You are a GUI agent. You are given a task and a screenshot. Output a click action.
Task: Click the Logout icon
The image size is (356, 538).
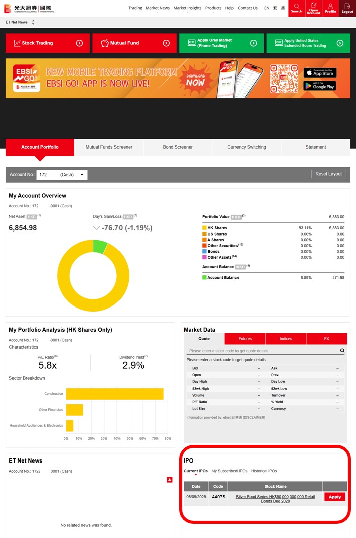[347, 8]
